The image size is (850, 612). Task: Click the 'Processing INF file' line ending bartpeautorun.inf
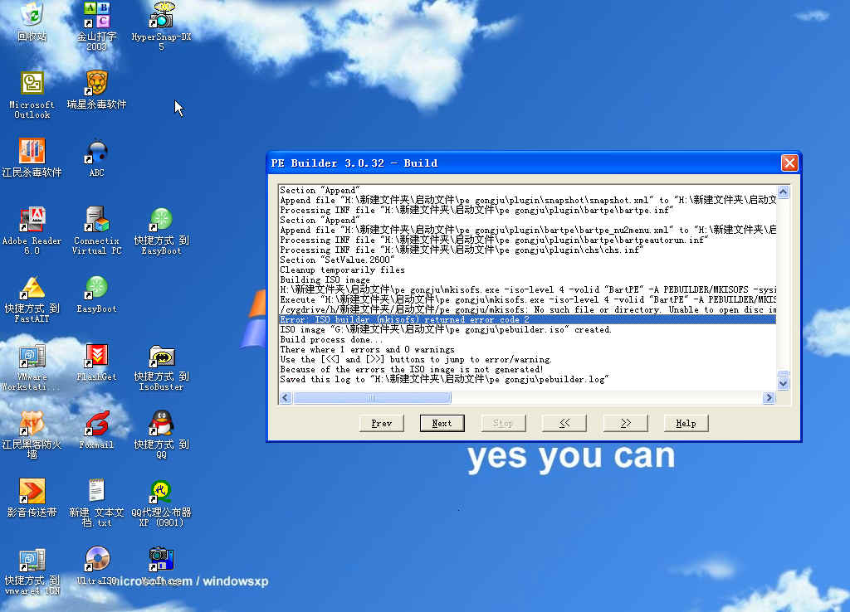coord(494,240)
